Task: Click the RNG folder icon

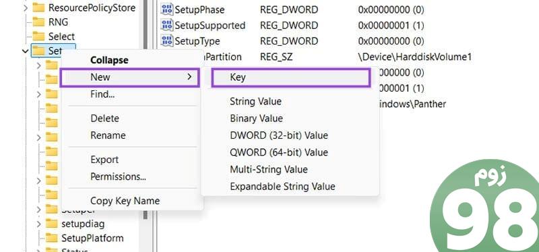Action: tap(38, 22)
